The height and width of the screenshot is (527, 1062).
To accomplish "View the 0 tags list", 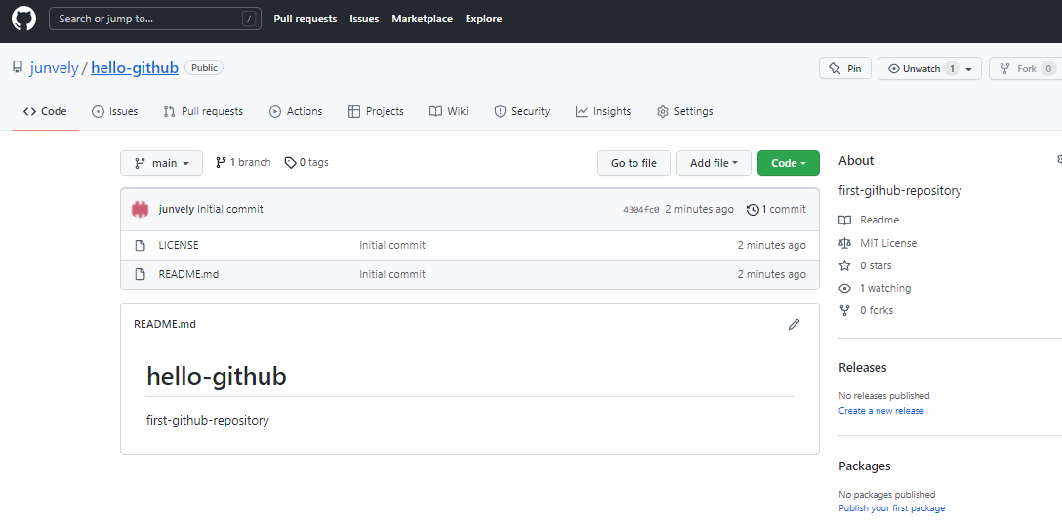I will pos(306,163).
